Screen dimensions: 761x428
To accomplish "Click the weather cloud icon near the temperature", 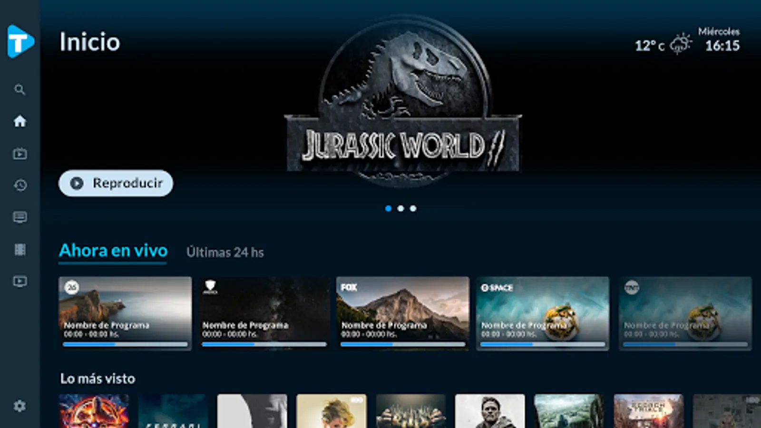I will tap(681, 44).
